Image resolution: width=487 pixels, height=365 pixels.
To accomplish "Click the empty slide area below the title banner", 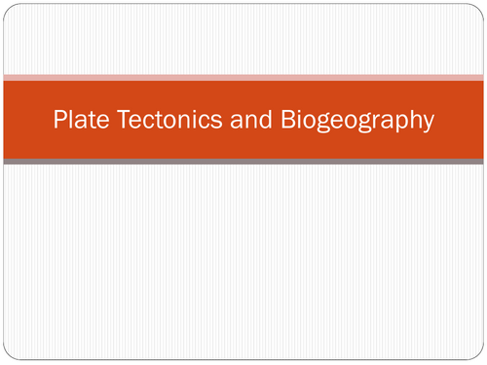I will 243,262.
